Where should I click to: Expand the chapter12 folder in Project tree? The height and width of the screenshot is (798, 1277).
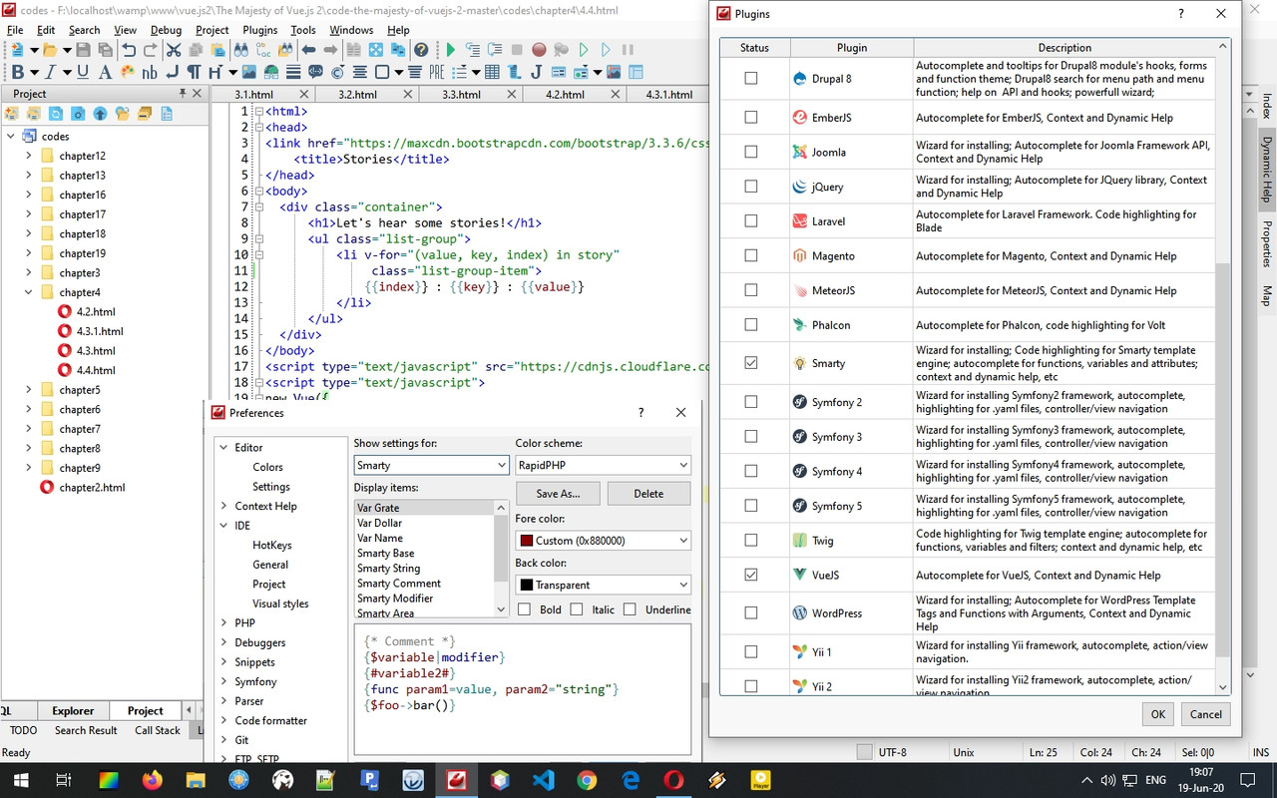click(x=29, y=156)
